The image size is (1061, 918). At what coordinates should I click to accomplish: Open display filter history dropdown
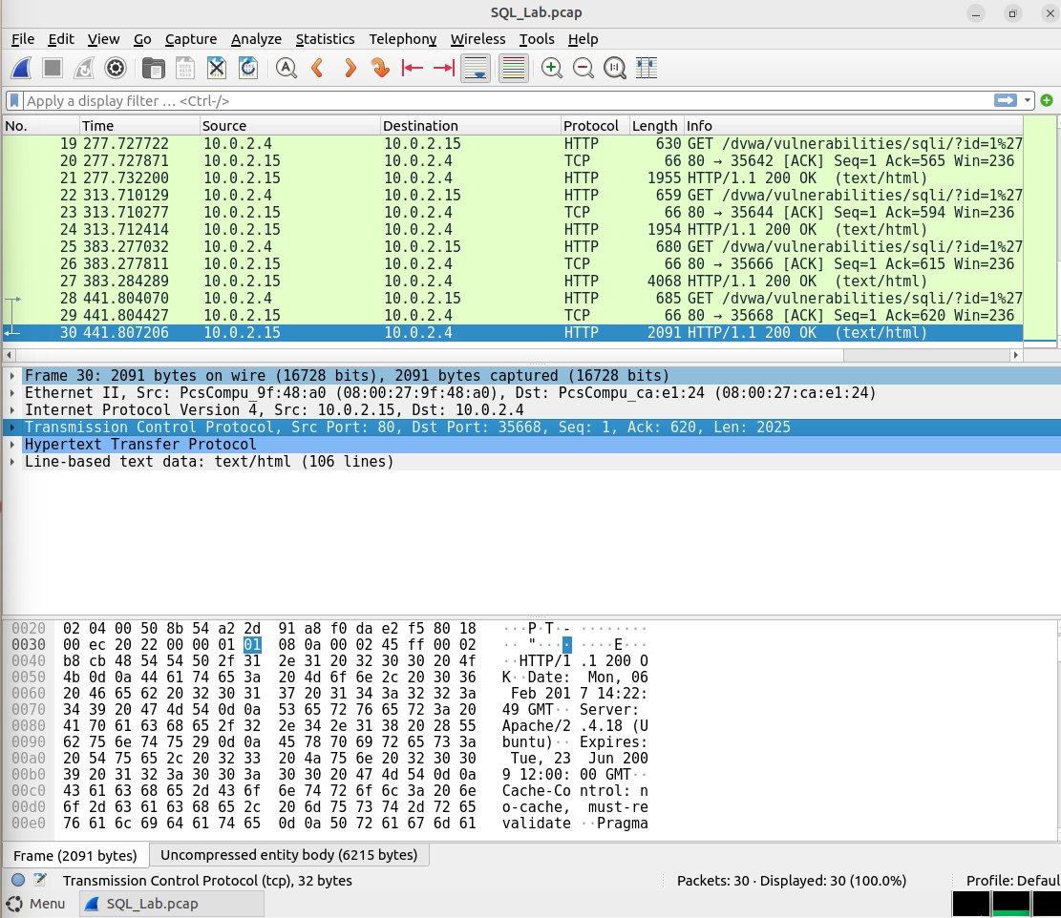pyautogui.click(x=1028, y=101)
